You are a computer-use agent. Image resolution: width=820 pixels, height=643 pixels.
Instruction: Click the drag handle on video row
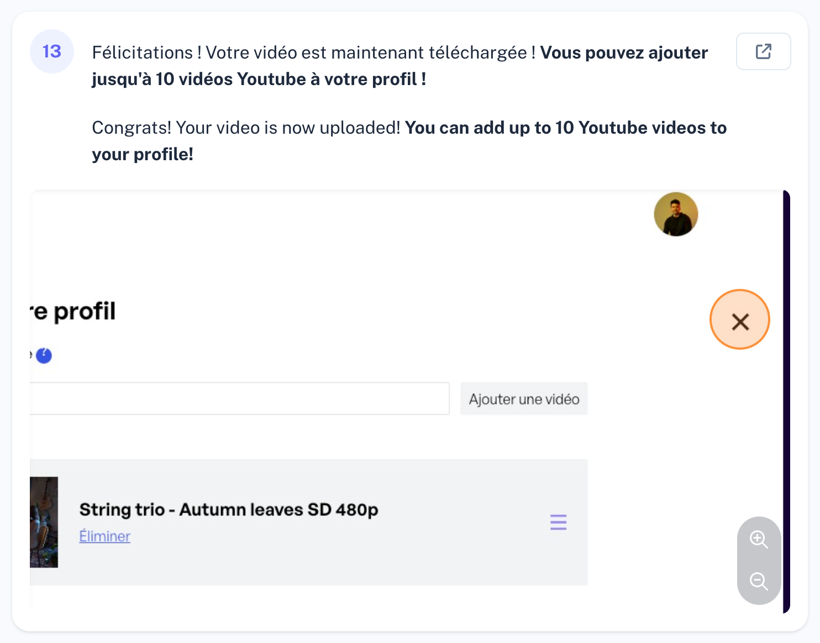[x=558, y=522]
